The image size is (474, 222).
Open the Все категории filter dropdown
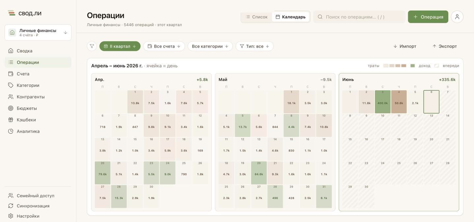(x=210, y=46)
